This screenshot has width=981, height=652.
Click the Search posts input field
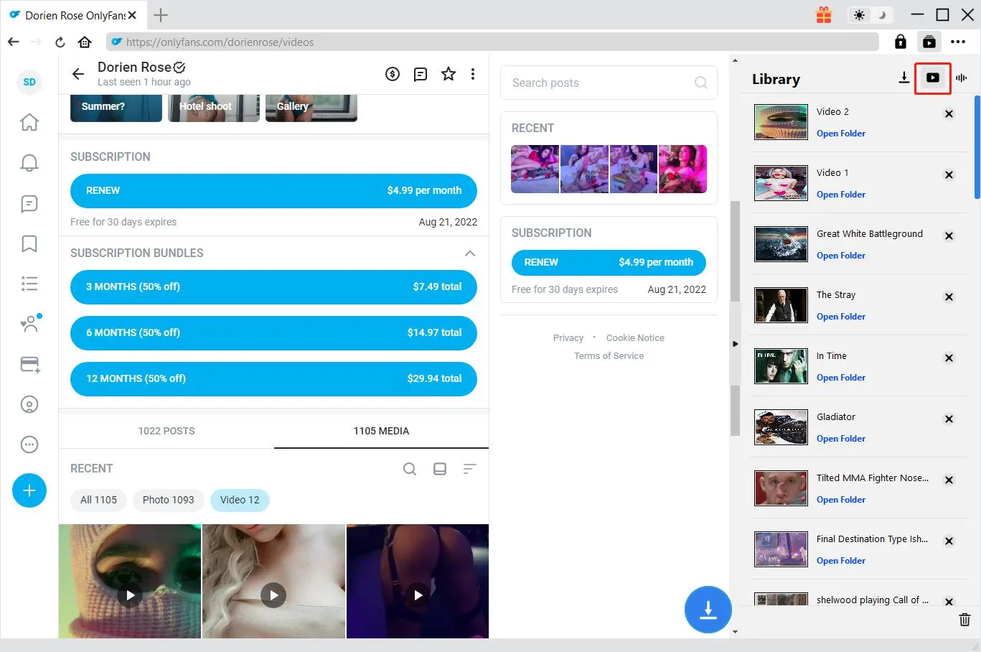[x=600, y=83]
